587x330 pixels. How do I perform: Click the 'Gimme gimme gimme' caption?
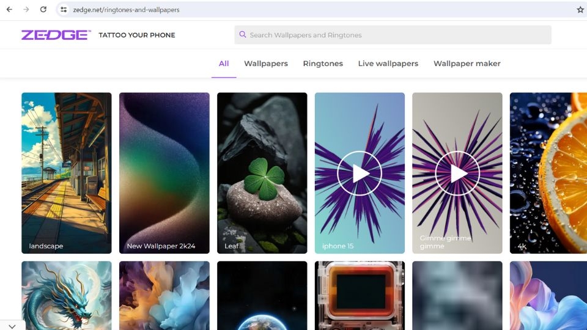coord(446,242)
